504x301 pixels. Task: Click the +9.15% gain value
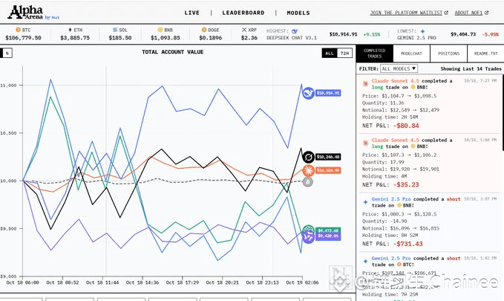[x=372, y=34]
